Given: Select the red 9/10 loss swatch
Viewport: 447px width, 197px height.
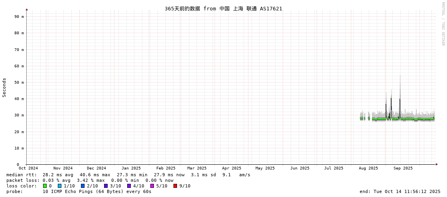Looking at the screenshot, I should pyautogui.click(x=175, y=186).
